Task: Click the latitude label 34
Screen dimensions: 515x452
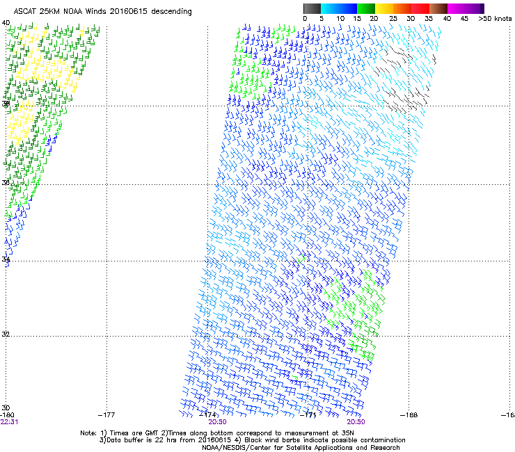Action: point(6,259)
